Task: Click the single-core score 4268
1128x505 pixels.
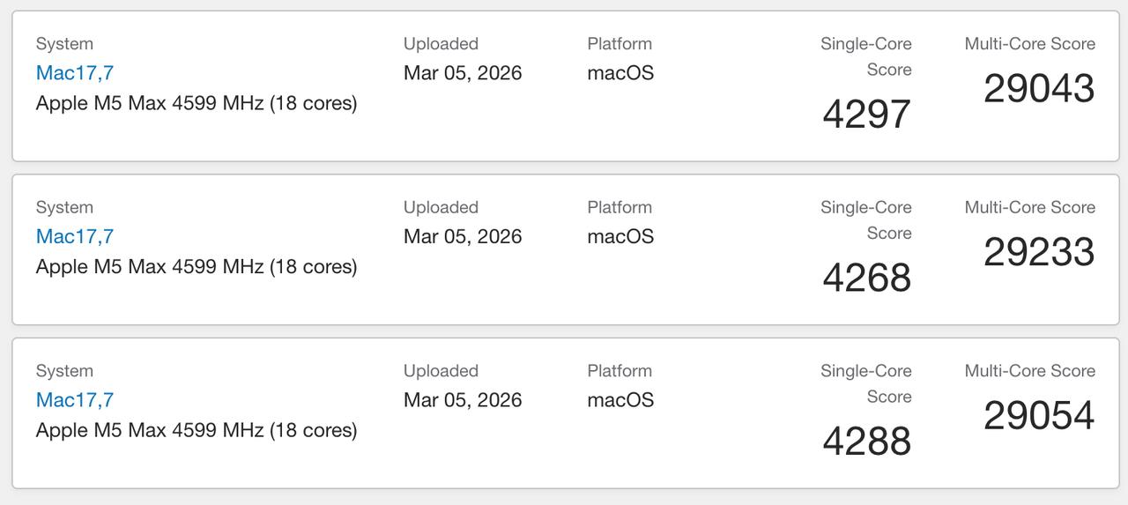Action: click(866, 278)
